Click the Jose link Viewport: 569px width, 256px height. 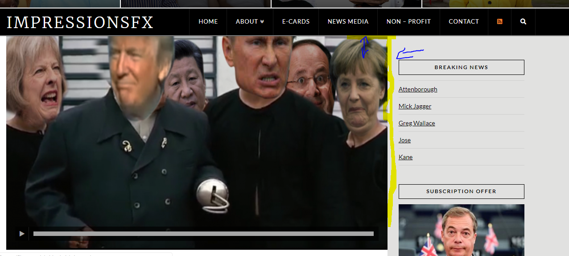pos(404,140)
